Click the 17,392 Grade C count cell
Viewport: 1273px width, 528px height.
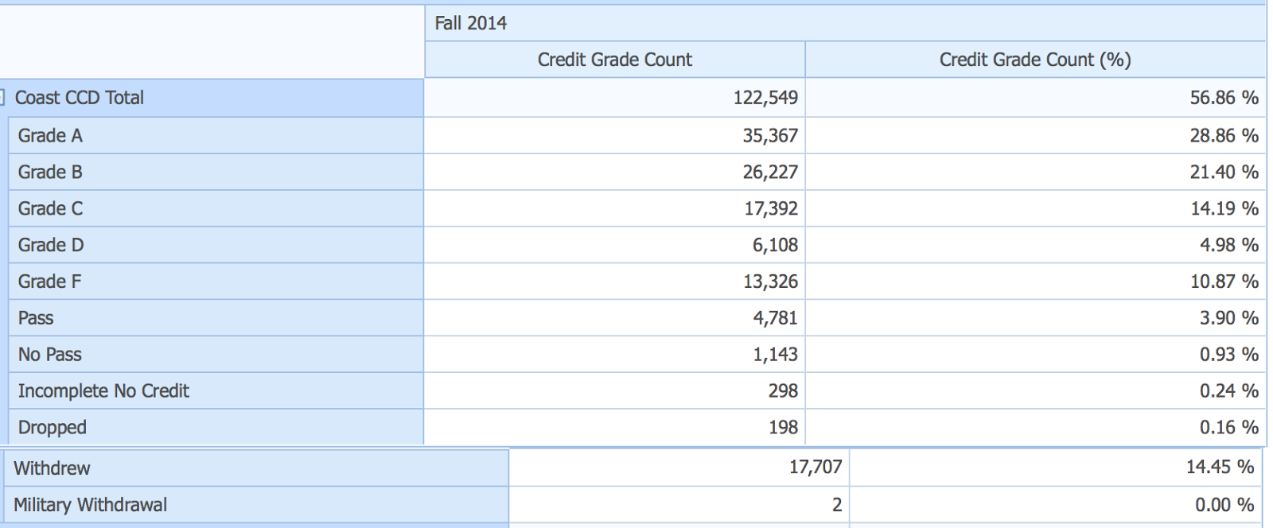click(x=614, y=209)
